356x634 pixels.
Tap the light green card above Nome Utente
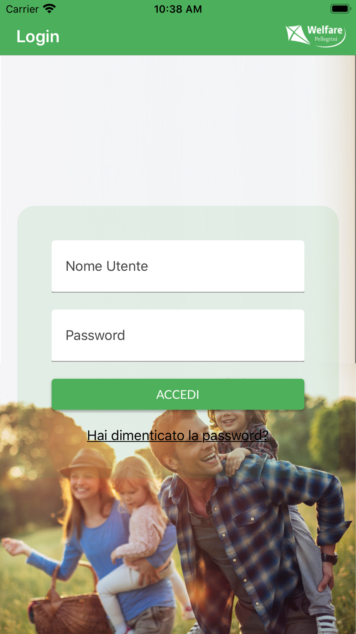178,223
